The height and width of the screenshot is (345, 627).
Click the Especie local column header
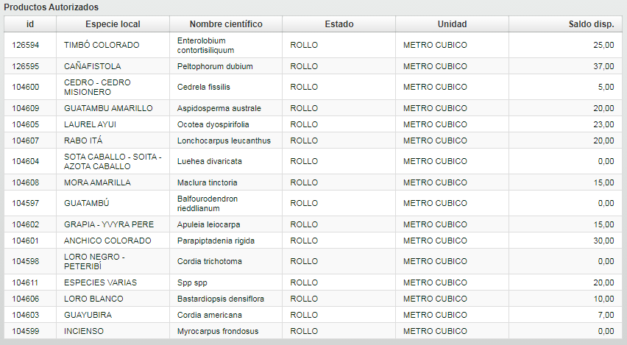[x=113, y=24]
